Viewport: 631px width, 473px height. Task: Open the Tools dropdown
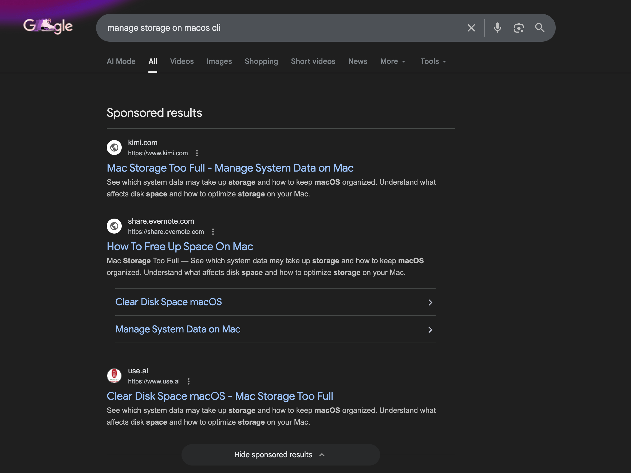pos(433,61)
